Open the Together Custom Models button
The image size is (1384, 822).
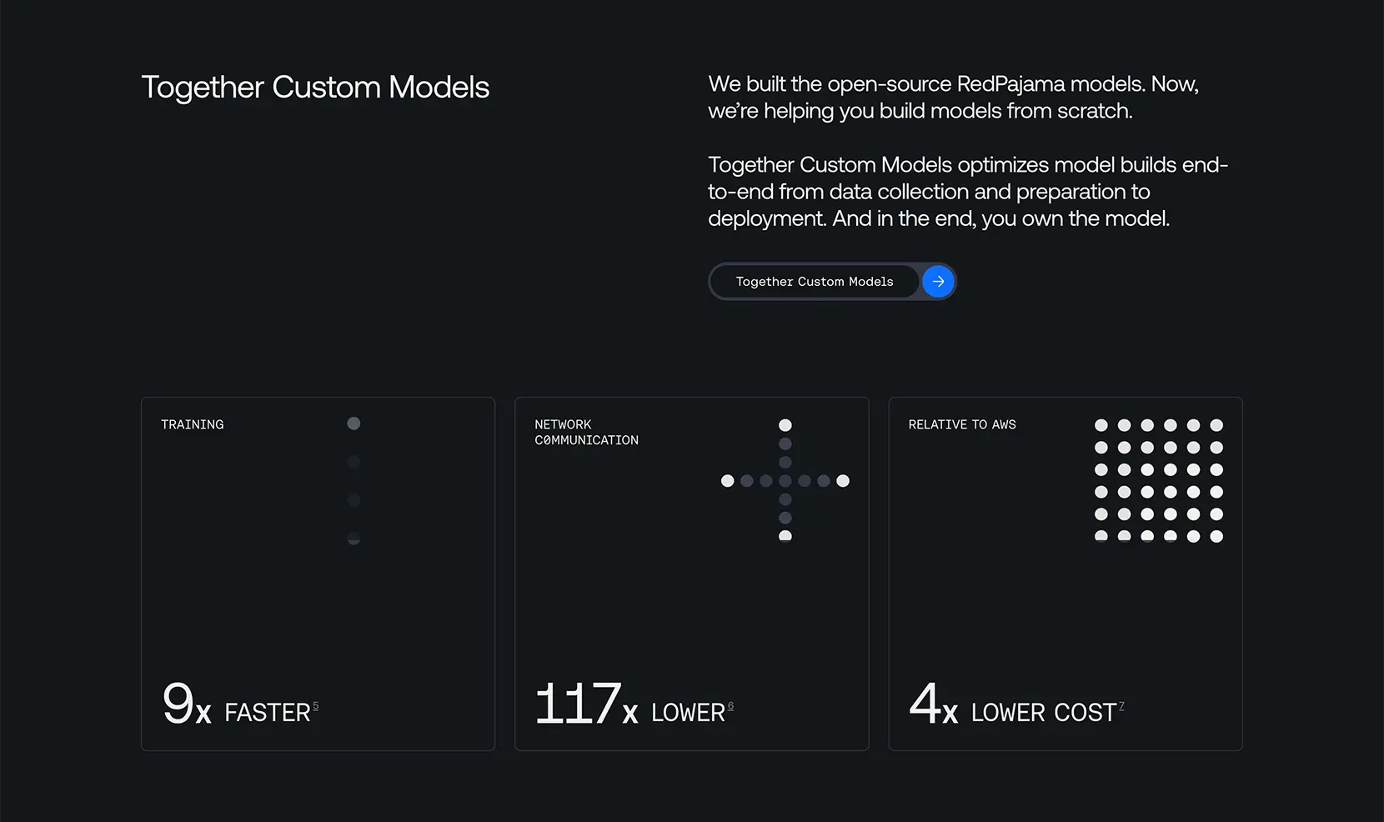[832, 282]
